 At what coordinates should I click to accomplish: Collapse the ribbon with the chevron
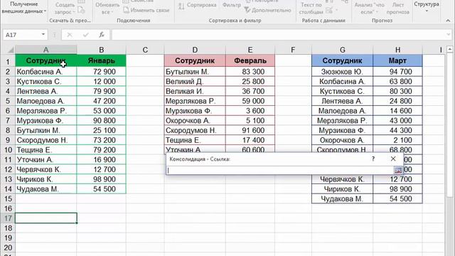point(448,21)
